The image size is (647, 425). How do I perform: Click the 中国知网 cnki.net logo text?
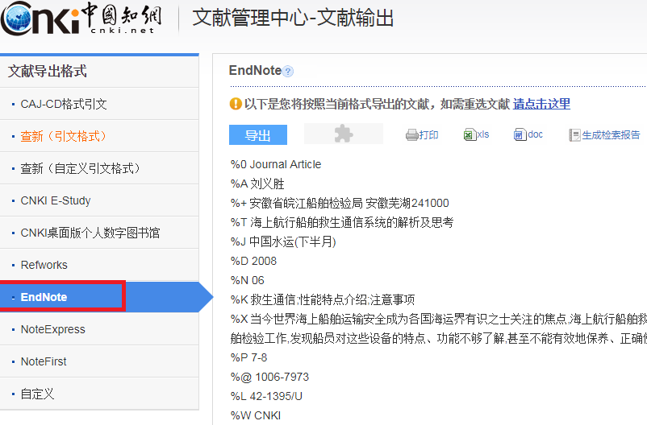click(x=122, y=19)
